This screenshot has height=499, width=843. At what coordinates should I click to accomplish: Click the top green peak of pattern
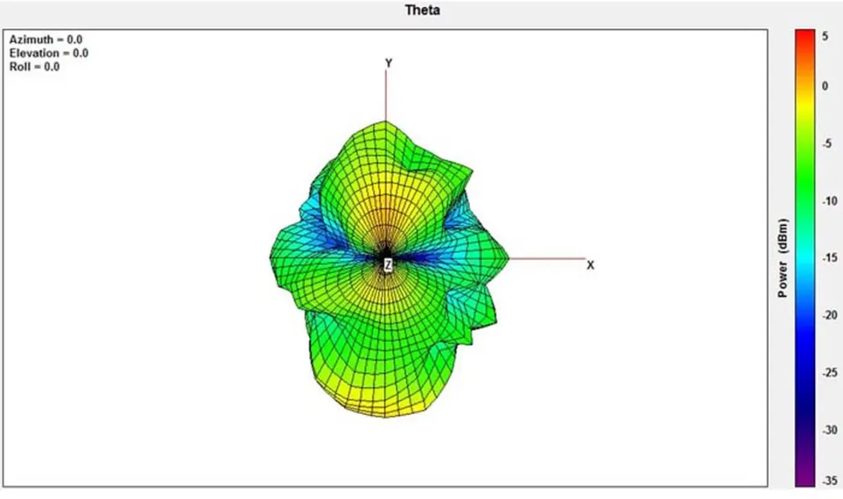(x=385, y=134)
